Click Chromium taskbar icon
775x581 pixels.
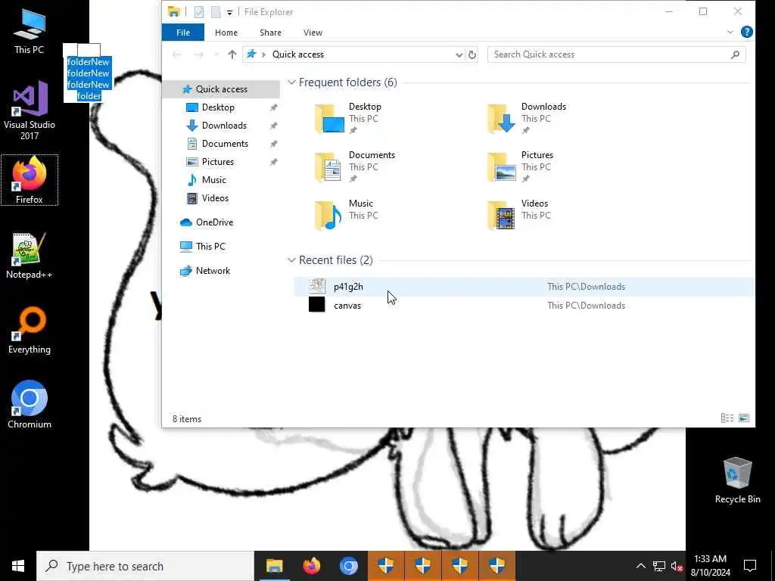point(348,566)
